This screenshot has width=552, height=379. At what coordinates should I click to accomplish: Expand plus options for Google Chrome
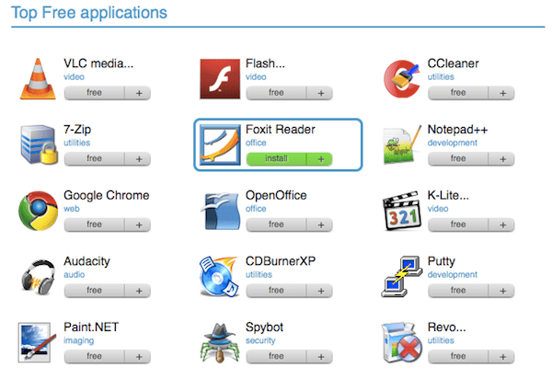pyautogui.click(x=139, y=224)
